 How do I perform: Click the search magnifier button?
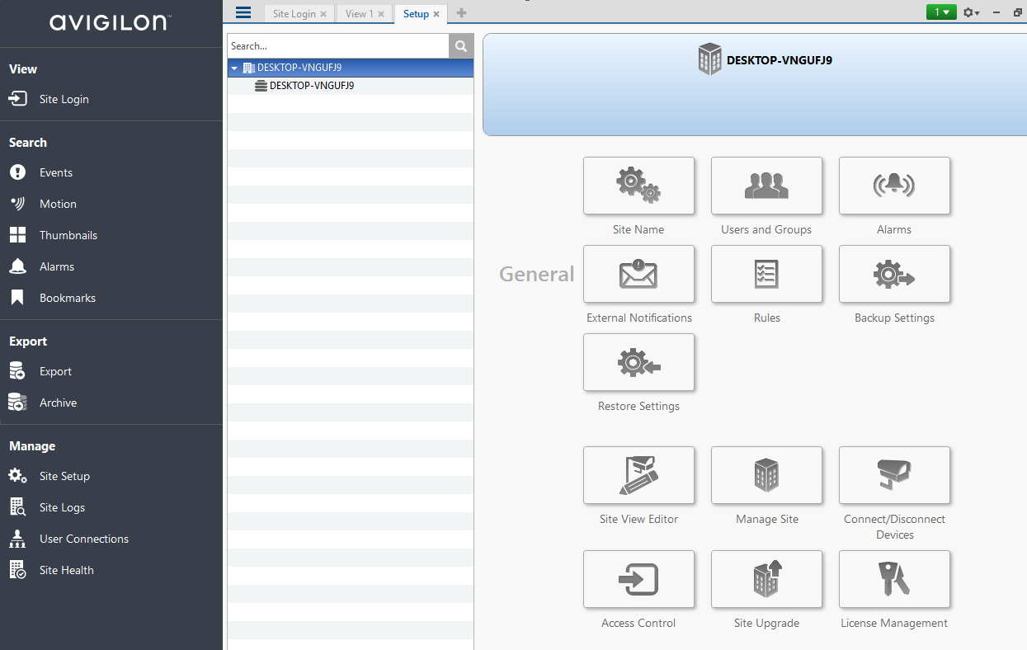(461, 46)
